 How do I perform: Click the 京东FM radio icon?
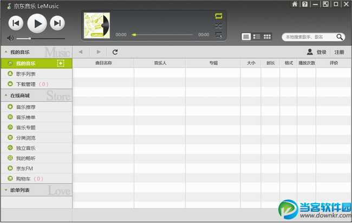10,168
